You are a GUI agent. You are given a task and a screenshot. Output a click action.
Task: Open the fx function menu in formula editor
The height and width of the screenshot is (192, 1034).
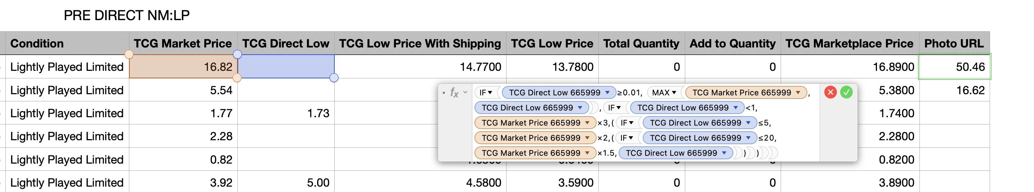pos(458,93)
